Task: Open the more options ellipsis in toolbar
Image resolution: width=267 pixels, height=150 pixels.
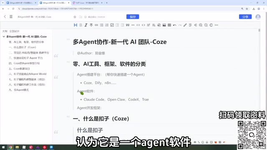Action: pyautogui.click(x=216, y=25)
